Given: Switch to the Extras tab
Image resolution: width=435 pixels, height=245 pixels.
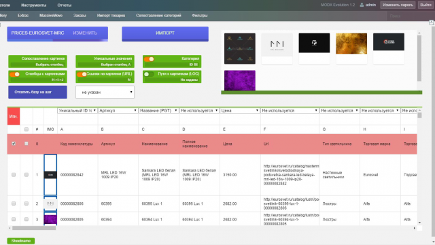Looking at the screenshot, I should (23, 16).
